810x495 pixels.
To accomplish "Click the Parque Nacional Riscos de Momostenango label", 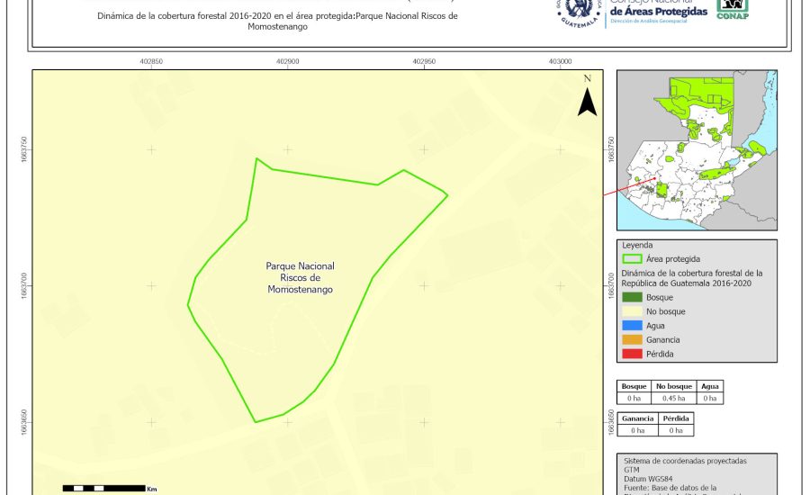I will (300, 278).
